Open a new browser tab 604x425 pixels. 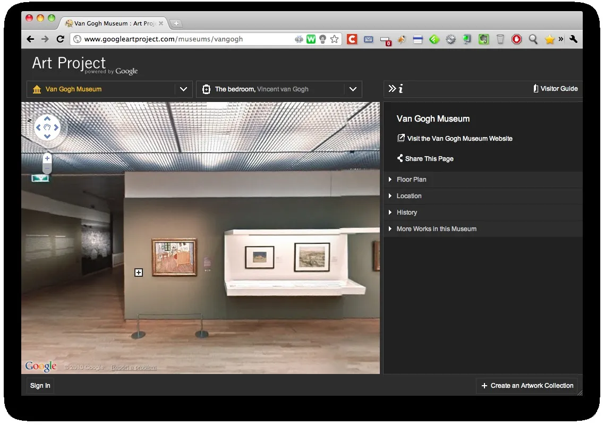(176, 23)
